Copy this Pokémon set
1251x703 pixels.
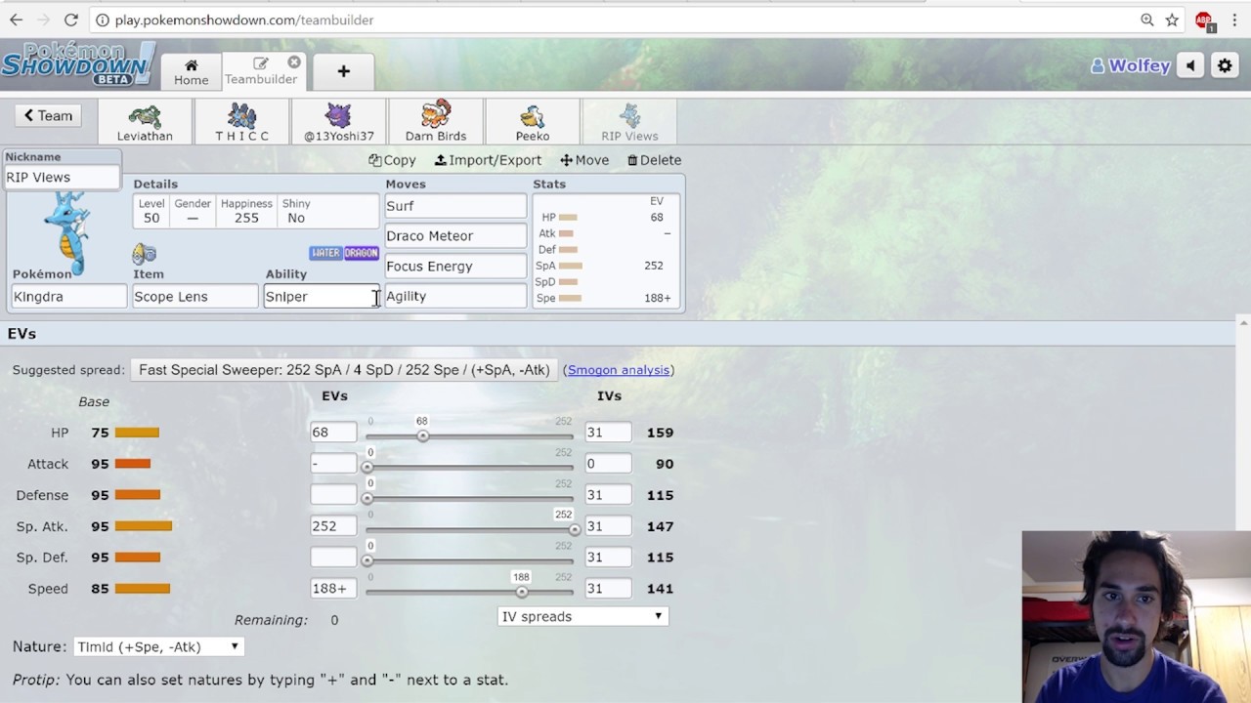coord(392,160)
